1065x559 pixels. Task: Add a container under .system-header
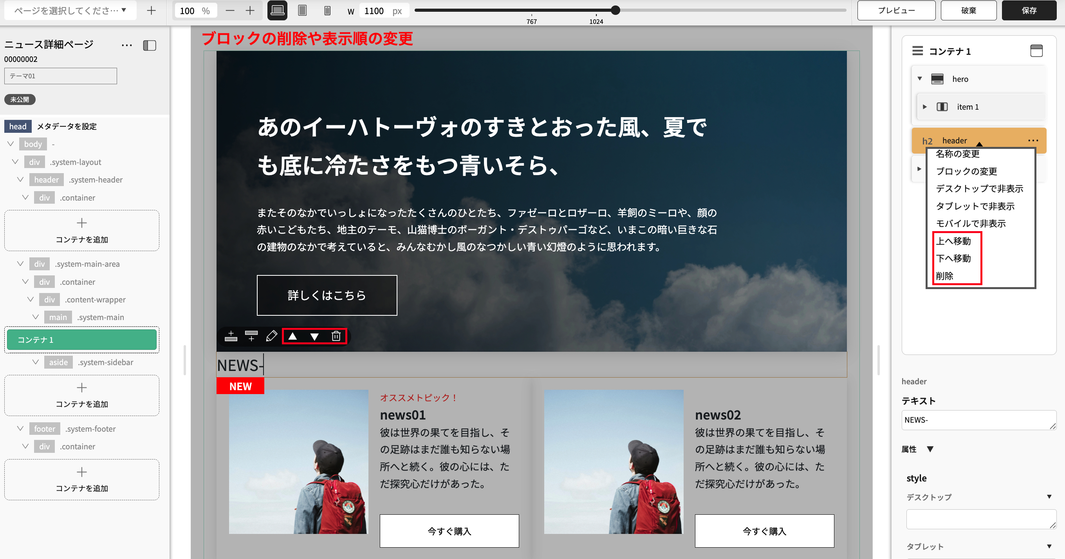82,230
